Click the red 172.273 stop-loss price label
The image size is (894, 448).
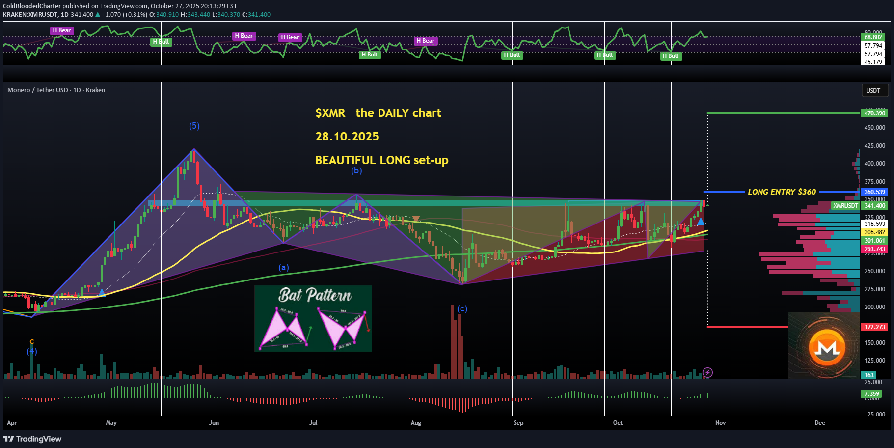pyautogui.click(x=874, y=326)
